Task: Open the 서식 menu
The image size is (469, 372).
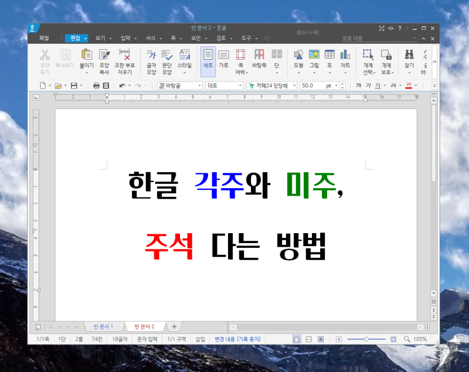Action: pyautogui.click(x=151, y=38)
